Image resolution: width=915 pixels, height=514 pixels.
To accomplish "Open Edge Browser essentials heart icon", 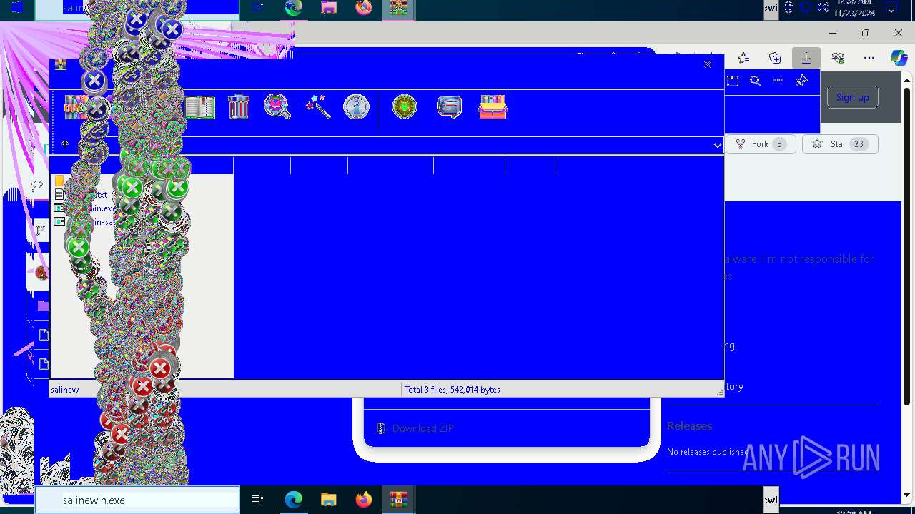I will click(x=838, y=58).
